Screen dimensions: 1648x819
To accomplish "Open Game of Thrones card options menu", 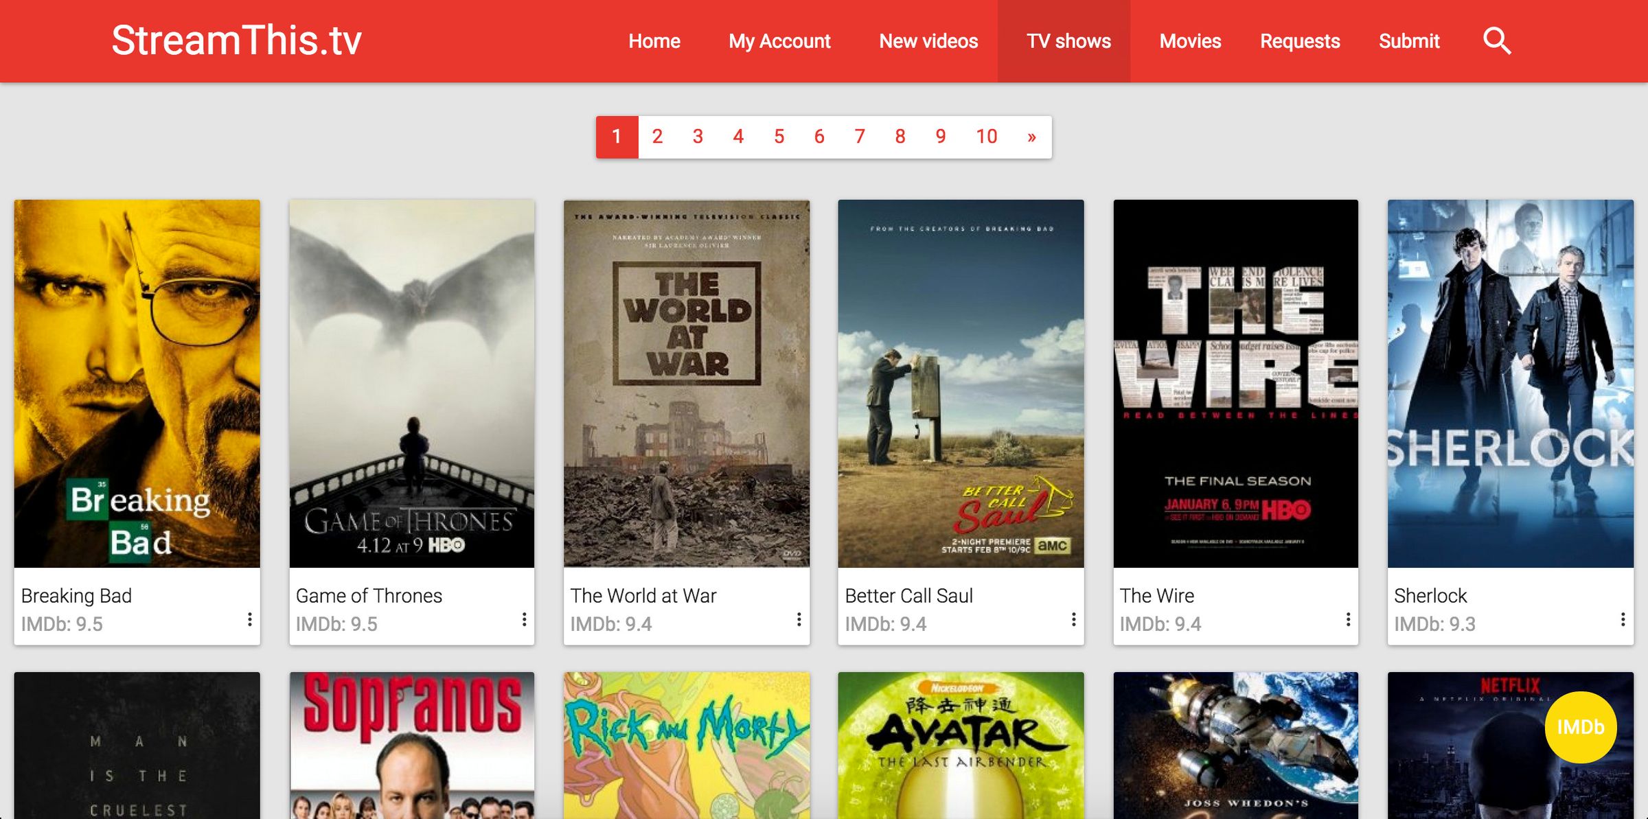I will 524,620.
